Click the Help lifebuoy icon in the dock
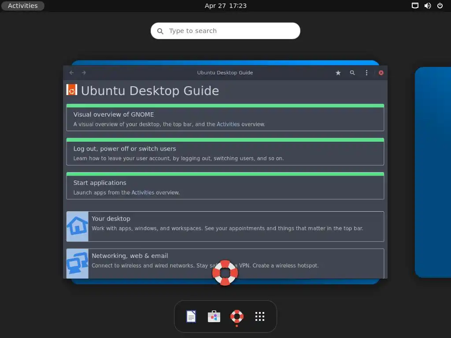The height and width of the screenshot is (338, 451). pyautogui.click(x=237, y=316)
